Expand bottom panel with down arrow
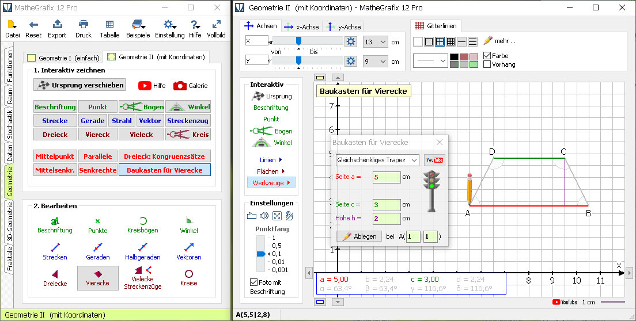 tap(338, 301)
